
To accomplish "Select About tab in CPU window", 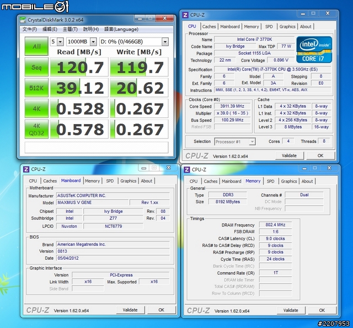I will pos(306,26).
